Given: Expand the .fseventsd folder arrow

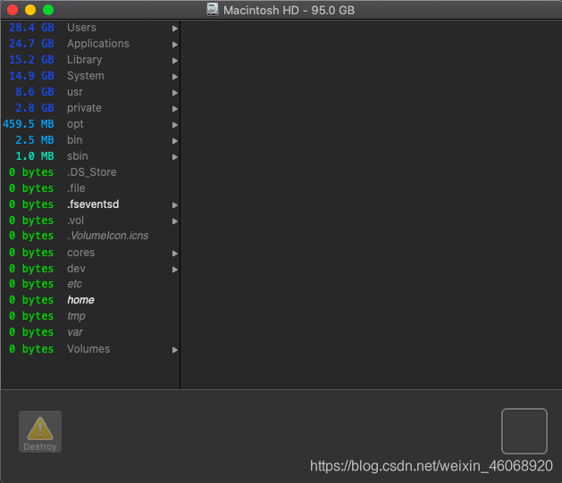Looking at the screenshot, I should coord(175,205).
